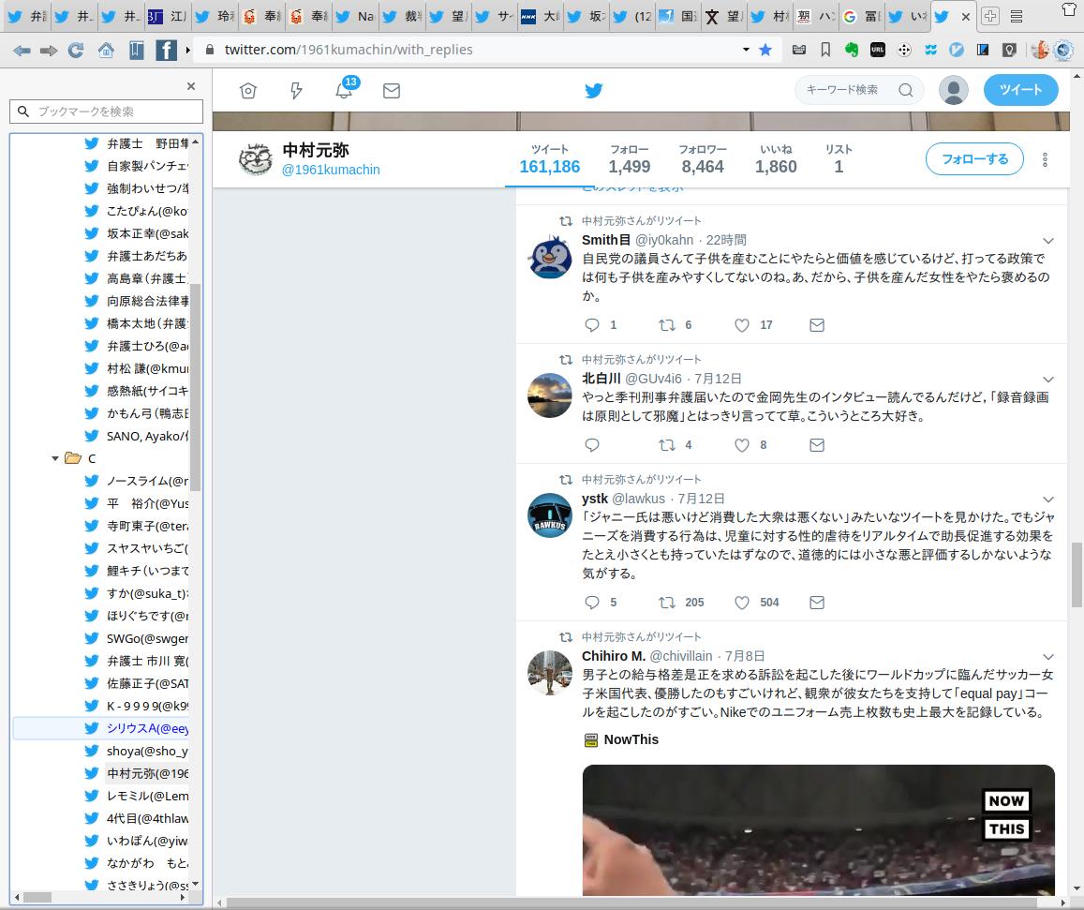This screenshot has width=1084, height=910.
Task: Open the ツイート count tab
Action: (550, 159)
